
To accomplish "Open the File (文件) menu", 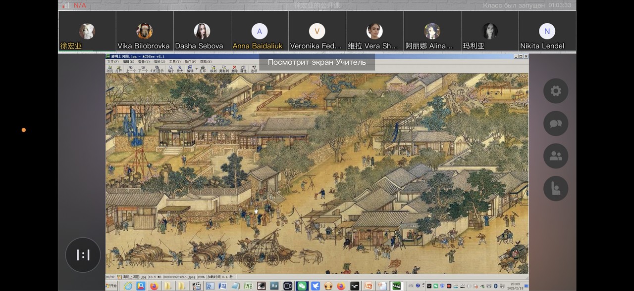I will [112, 62].
